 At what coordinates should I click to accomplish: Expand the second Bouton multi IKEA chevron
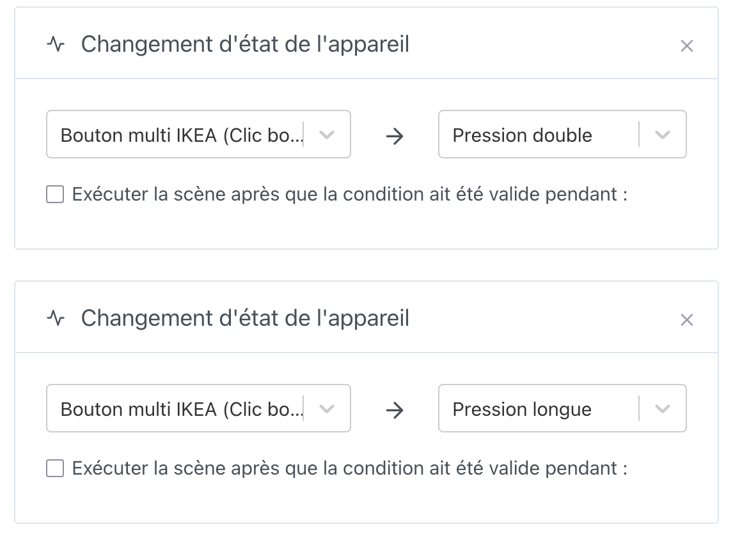[327, 409]
